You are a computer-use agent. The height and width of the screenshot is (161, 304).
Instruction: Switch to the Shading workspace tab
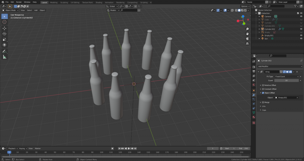(99, 2)
